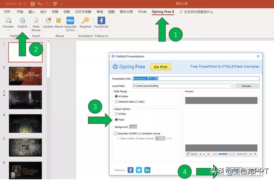Click previous slide in preview player
The width and height of the screenshot is (274, 180).
click(200, 154)
